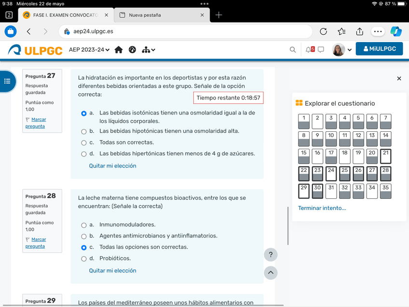Open the side drawer list button

click(x=7, y=81)
